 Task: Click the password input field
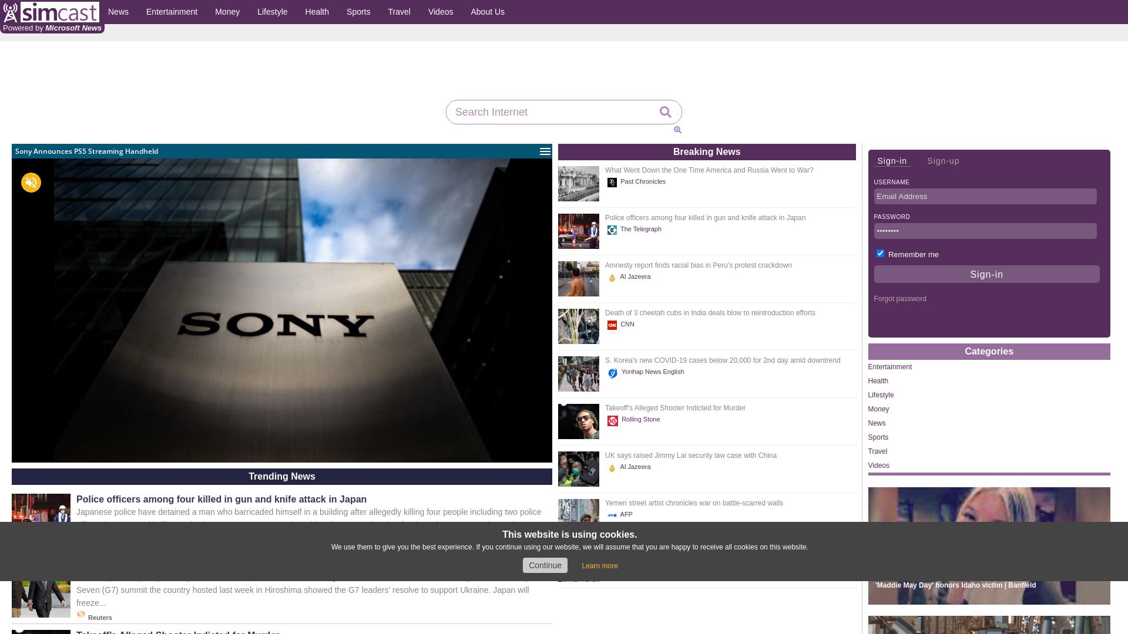tap(985, 231)
